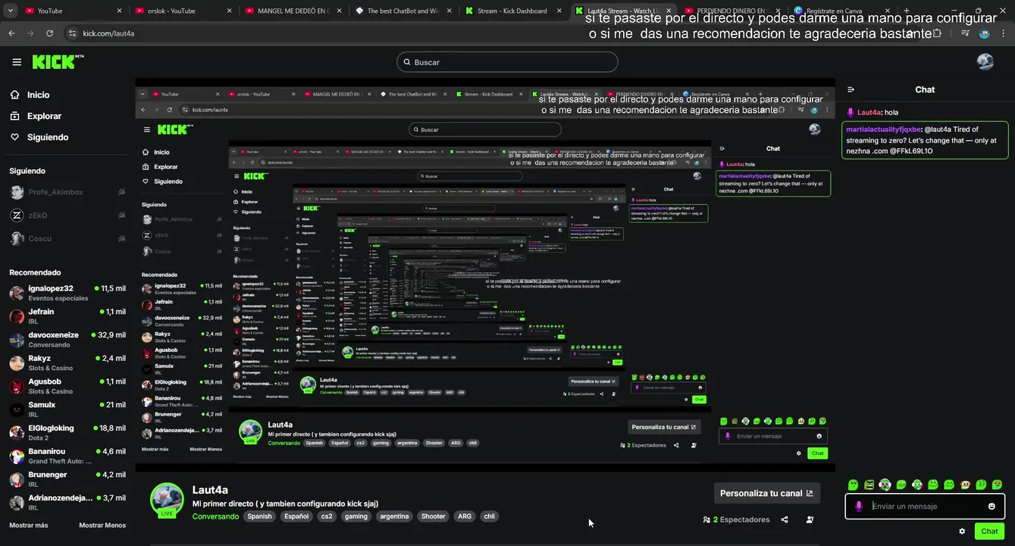Screen dimensions: 1015x546
Task: Click the cs2 stream tag
Action: click(327, 516)
